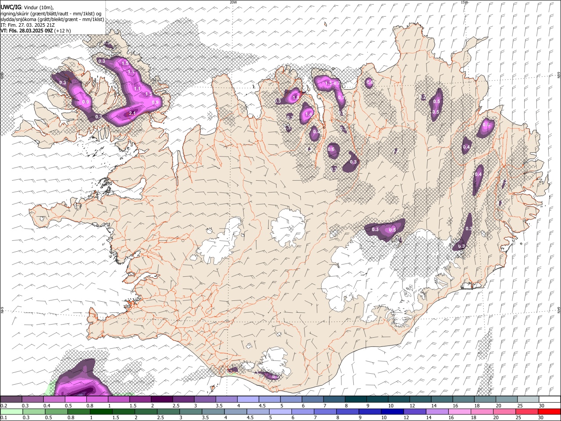Click the '0.1' label in the rain legend
The image size is (561, 421).
click(x=4, y=417)
